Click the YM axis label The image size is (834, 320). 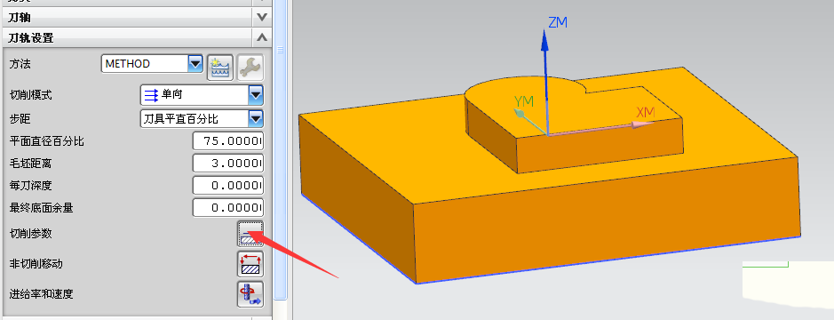coord(524,100)
